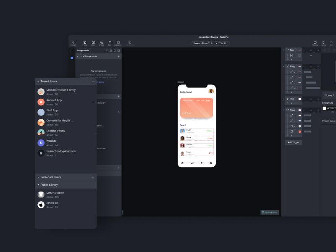
Task: Click third icon in Components header
Action: coord(115,50)
